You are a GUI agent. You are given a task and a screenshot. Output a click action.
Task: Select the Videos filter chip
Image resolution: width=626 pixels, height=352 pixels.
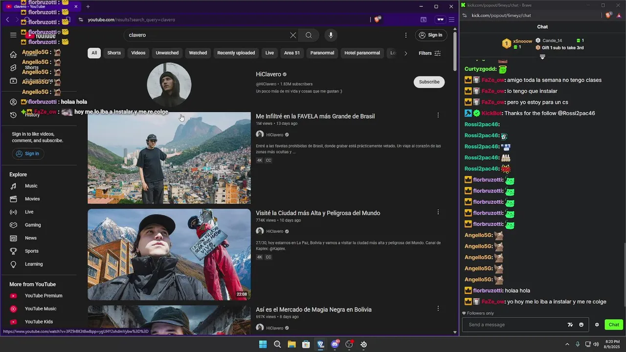click(138, 53)
